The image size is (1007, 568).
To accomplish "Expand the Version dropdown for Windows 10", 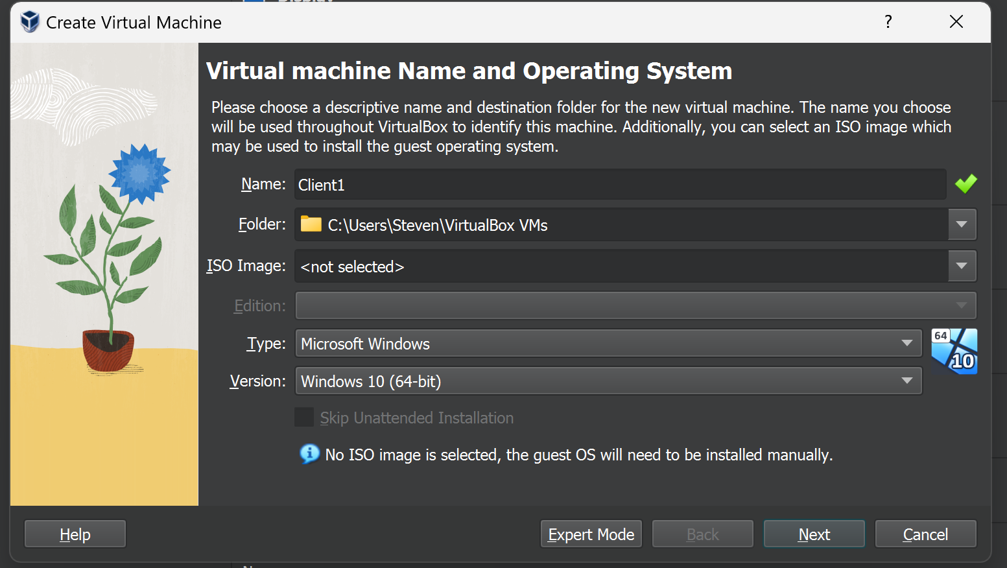I will (608, 381).
